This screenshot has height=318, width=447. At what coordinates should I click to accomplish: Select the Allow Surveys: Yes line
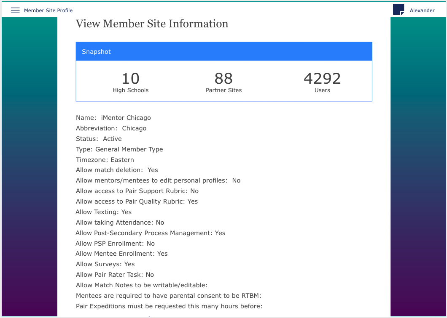point(105,264)
